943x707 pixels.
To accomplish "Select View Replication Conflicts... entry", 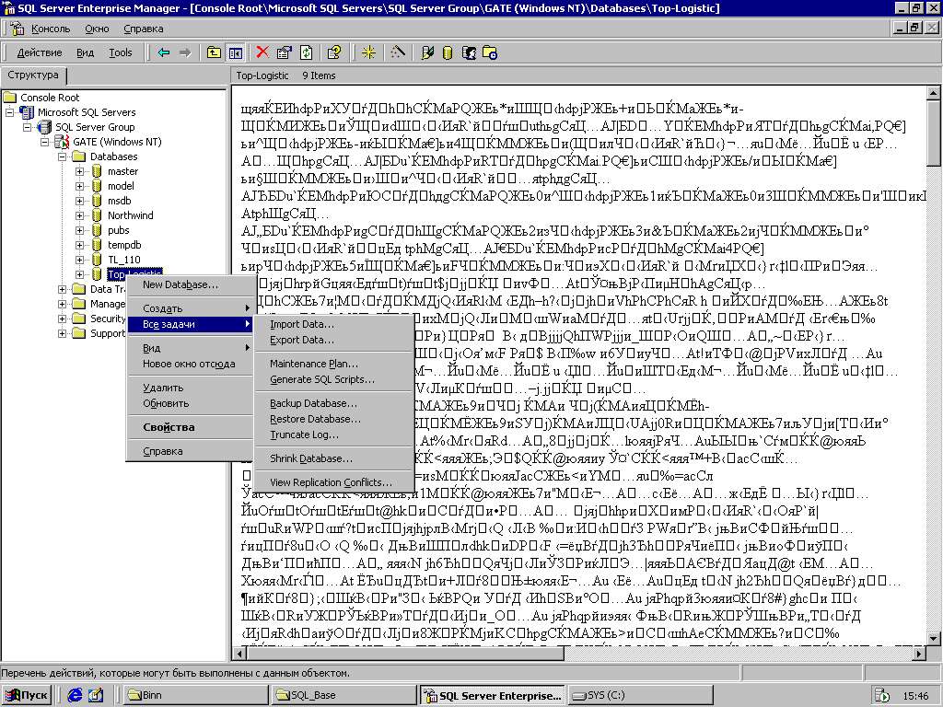I will click(x=333, y=482).
